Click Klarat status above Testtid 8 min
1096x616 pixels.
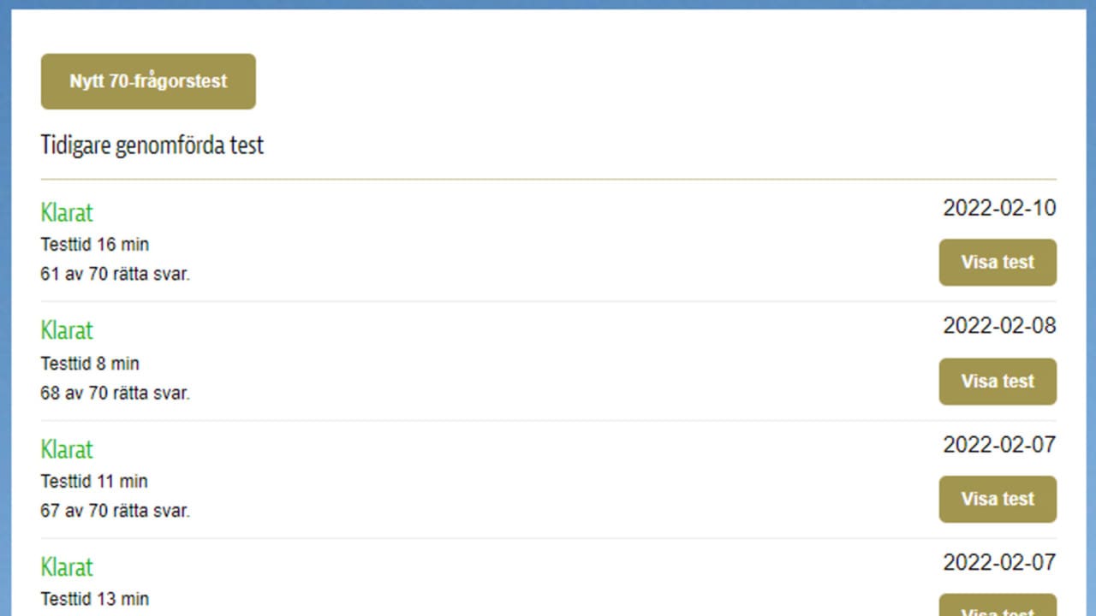pyautogui.click(x=67, y=330)
